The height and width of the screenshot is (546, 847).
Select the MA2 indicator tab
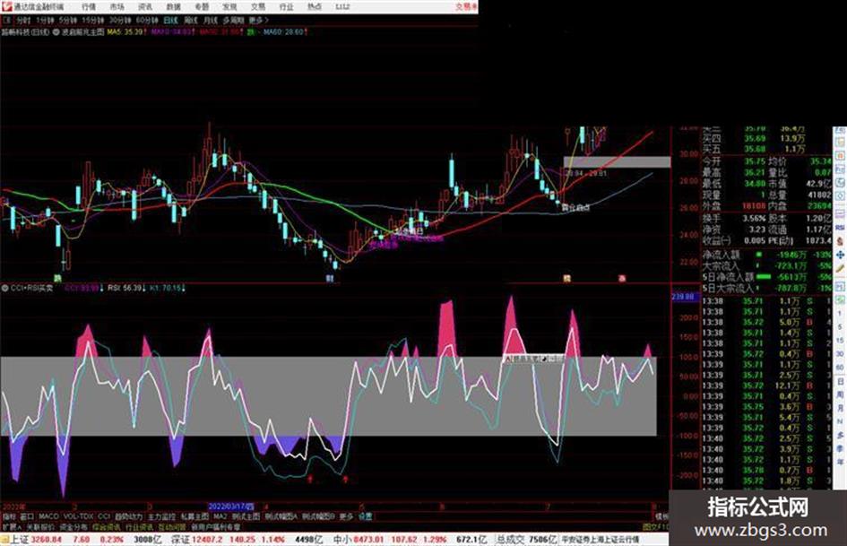coord(220,516)
